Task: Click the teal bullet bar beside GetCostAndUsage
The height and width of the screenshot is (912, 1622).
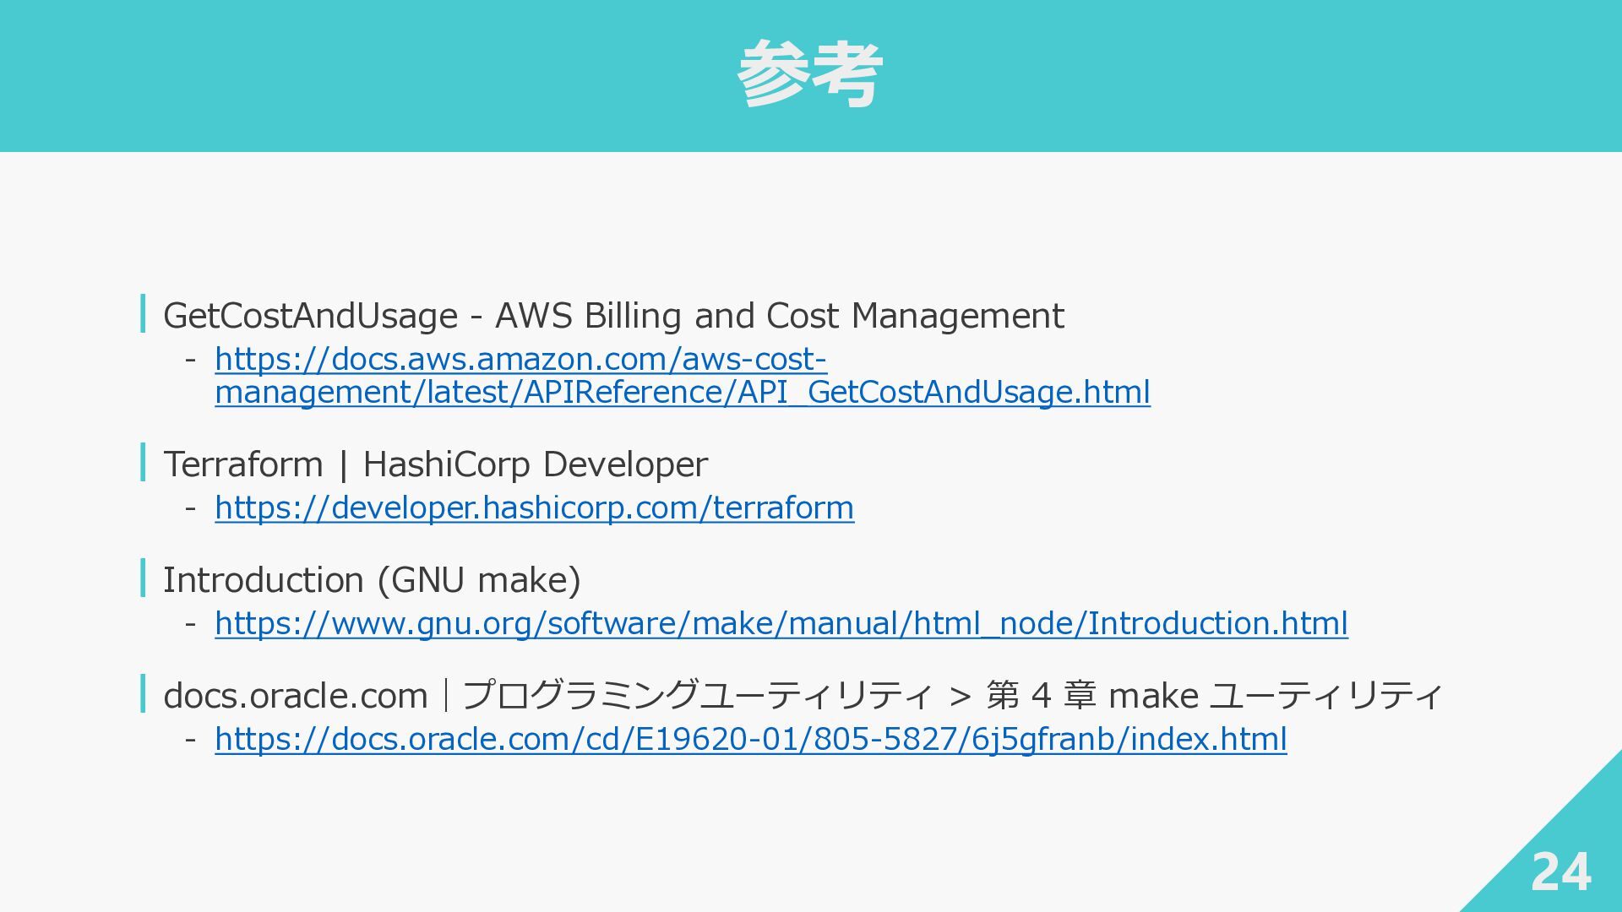Action: click(143, 313)
